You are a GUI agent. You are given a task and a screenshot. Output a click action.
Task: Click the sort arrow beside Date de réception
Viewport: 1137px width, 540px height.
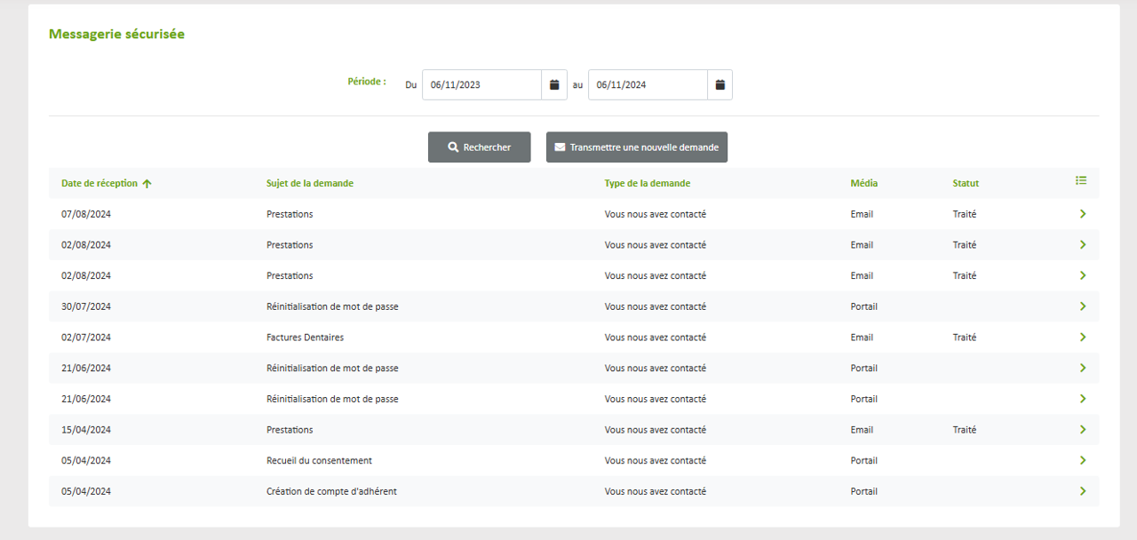pyautogui.click(x=147, y=184)
